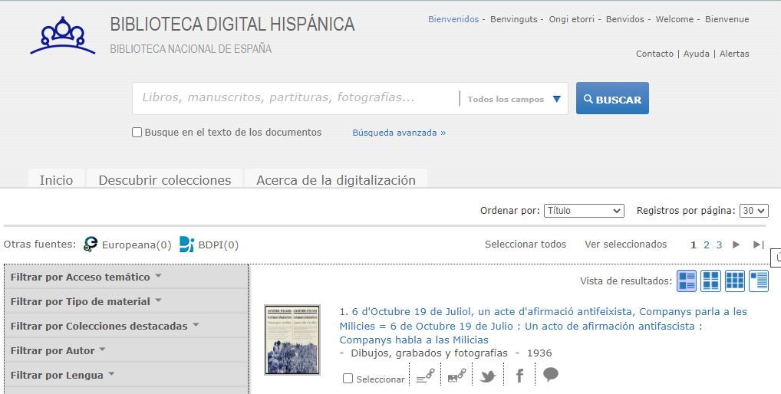The height and width of the screenshot is (394, 781).
Task: Open Búsqueda avanzada link
Action: click(x=399, y=133)
